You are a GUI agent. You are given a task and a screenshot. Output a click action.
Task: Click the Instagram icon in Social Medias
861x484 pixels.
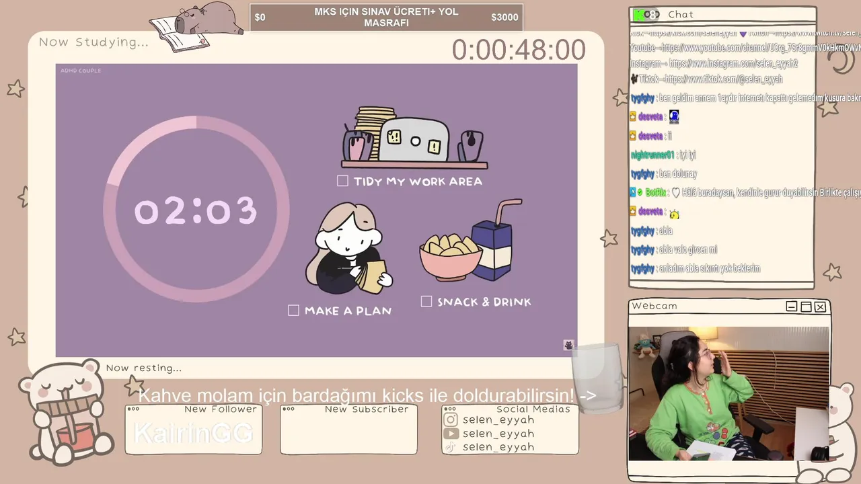click(451, 419)
